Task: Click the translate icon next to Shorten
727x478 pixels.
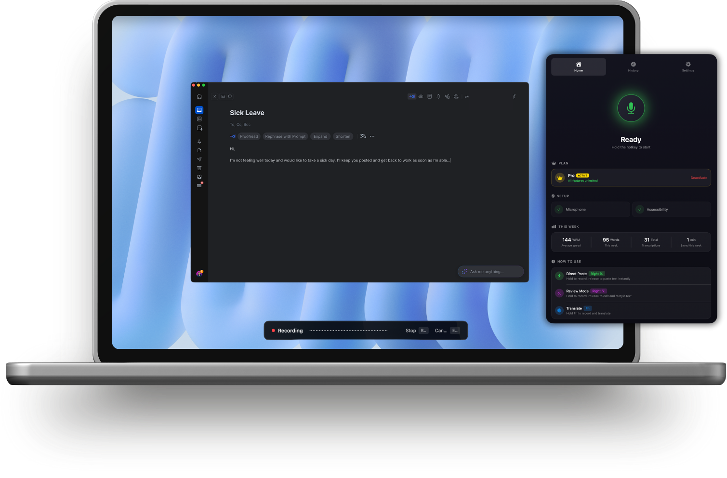Action: [x=363, y=136]
